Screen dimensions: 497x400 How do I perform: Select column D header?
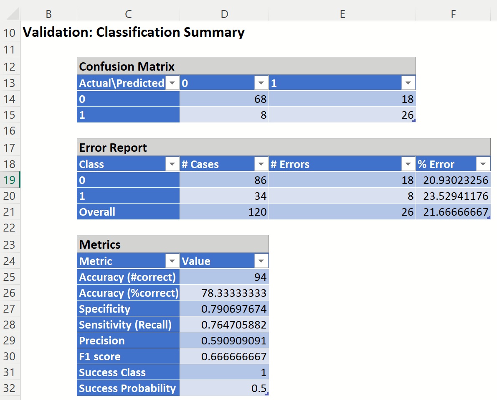(224, 14)
